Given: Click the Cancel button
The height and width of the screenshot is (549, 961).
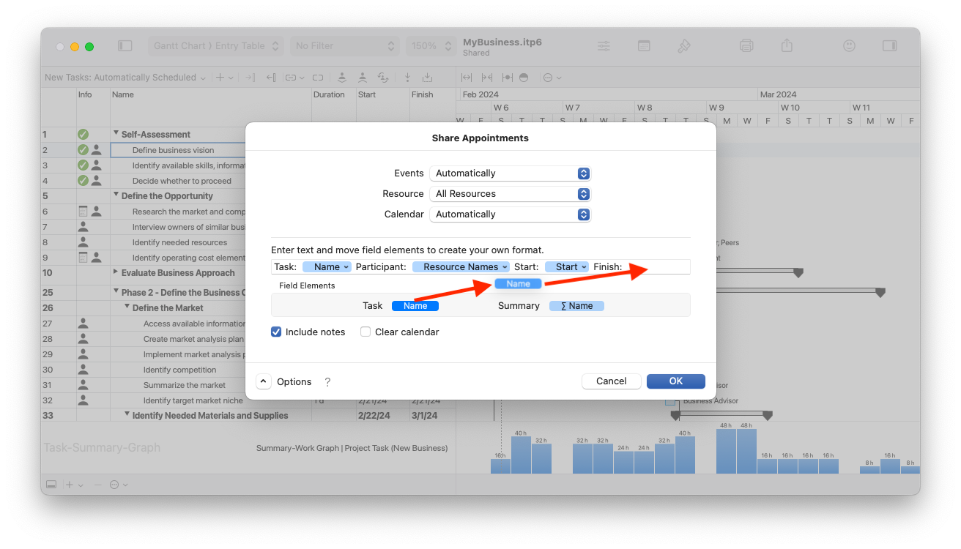Looking at the screenshot, I should [x=612, y=381].
